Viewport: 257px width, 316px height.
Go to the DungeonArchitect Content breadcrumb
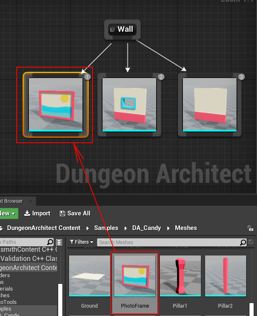click(x=44, y=228)
